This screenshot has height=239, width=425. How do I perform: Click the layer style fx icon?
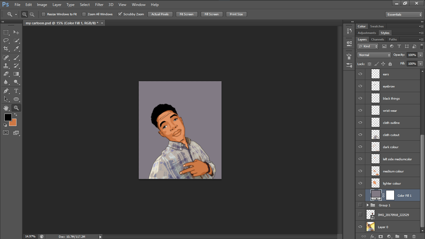click(372, 237)
